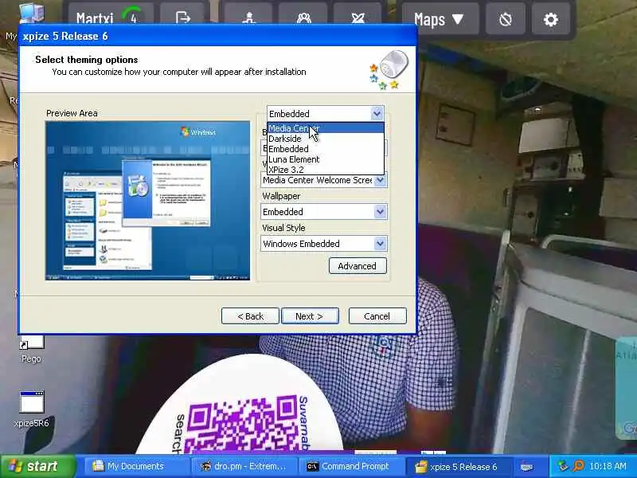Click the single player figure icon

click(248, 17)
